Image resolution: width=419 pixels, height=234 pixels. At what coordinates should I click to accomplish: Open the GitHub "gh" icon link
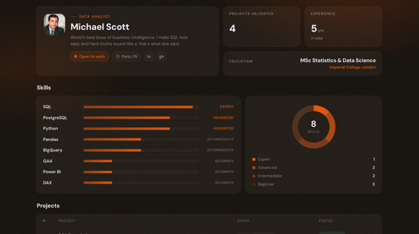coord(162,57)
